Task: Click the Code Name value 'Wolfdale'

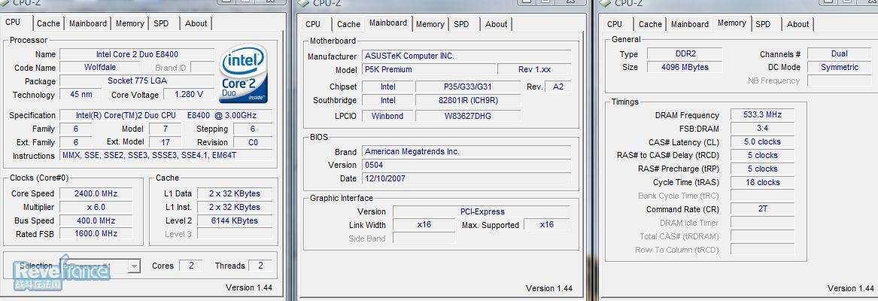Action: coord(100,67)
